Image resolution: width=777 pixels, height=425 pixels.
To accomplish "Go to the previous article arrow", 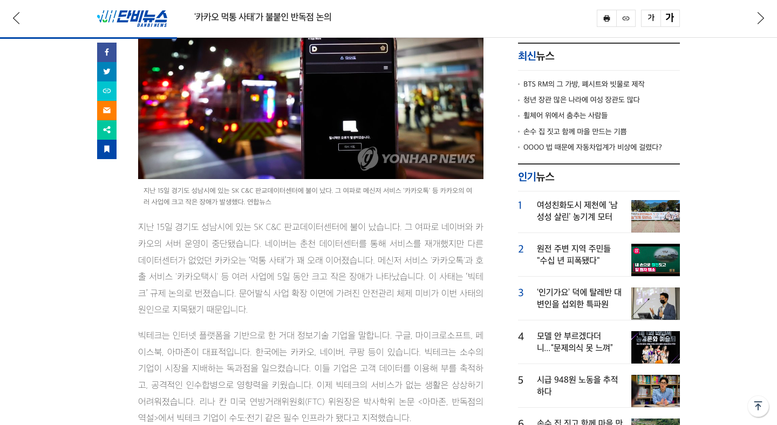I will 16,18.
